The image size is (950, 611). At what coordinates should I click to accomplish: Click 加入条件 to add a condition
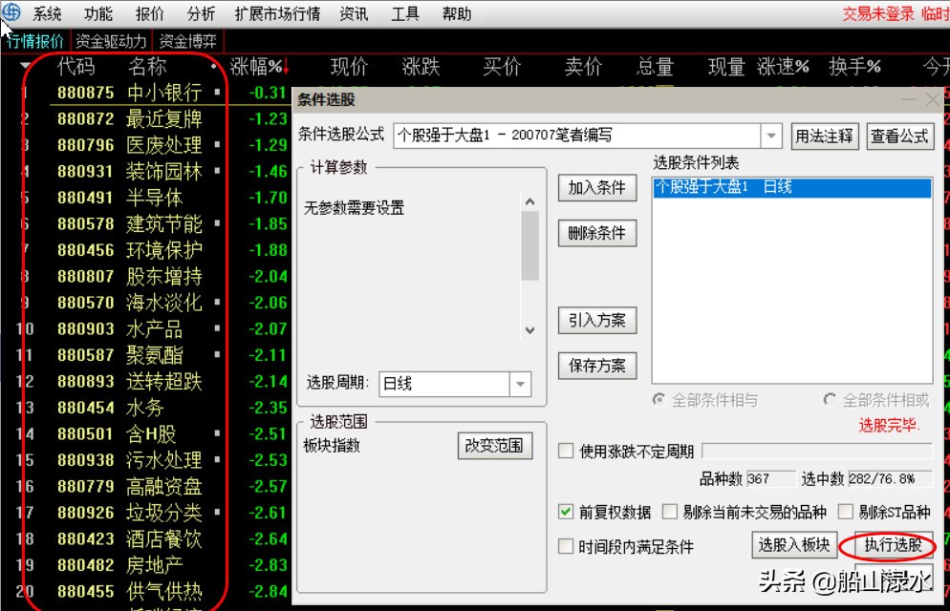tap(596, 188)
